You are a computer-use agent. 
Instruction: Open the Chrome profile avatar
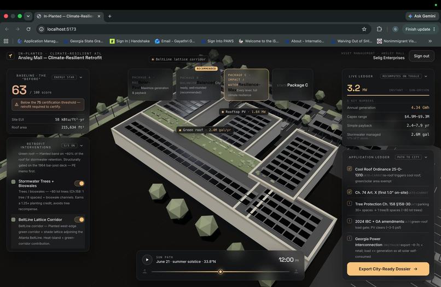pyautogui.click(x=395, y=29)
